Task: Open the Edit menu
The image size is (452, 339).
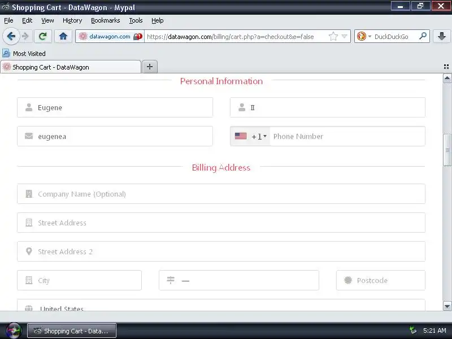Action: coord(27,20)
